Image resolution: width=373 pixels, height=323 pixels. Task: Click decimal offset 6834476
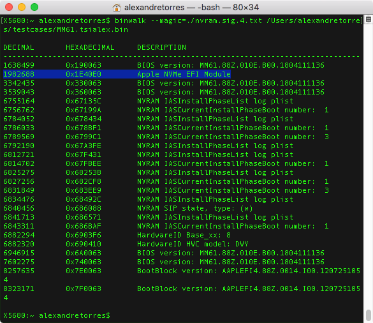point(18,199)
